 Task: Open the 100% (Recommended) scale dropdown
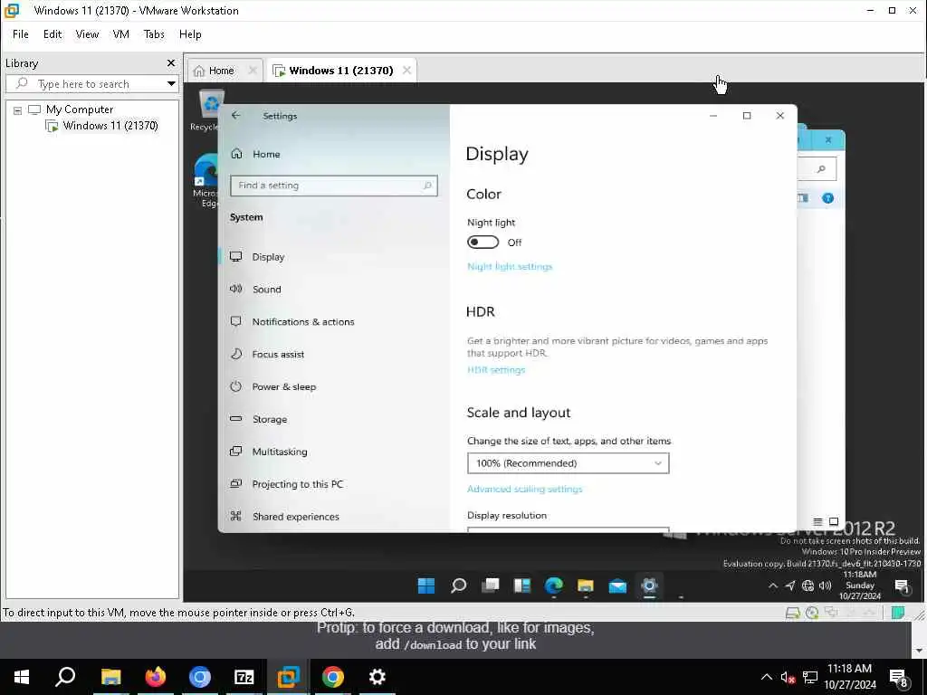pos(569,463)
